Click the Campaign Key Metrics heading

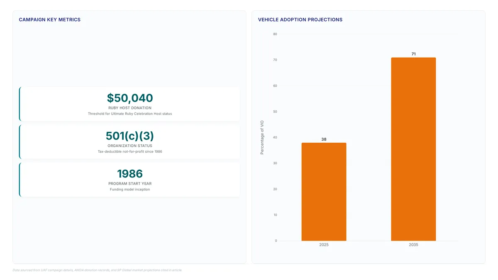coord(50,20)
